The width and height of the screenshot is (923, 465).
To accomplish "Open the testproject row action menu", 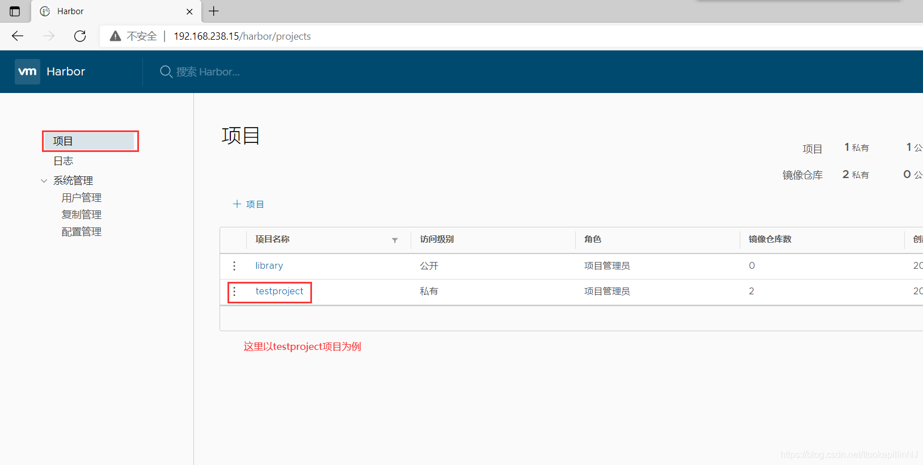I will click(x=234, y=291).
